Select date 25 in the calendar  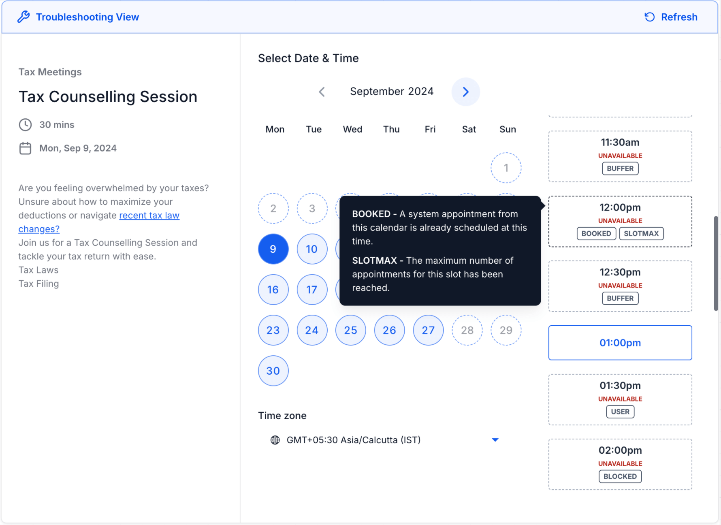(x=351, y=330)
